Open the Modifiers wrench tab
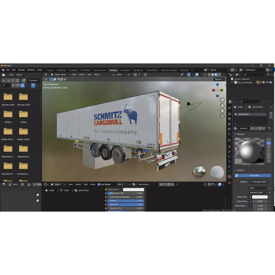The width and height of the screenshot is (275, 275). click(x=229, y=152)
